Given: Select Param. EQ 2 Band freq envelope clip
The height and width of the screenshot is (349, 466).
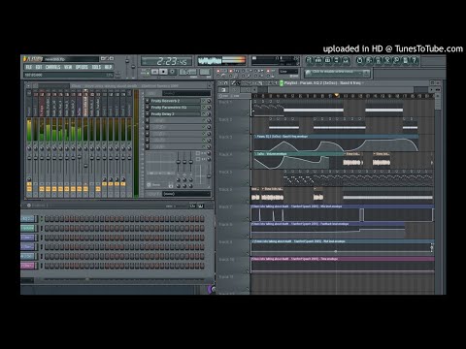Looking at the screenshot, I should point(335,143).
